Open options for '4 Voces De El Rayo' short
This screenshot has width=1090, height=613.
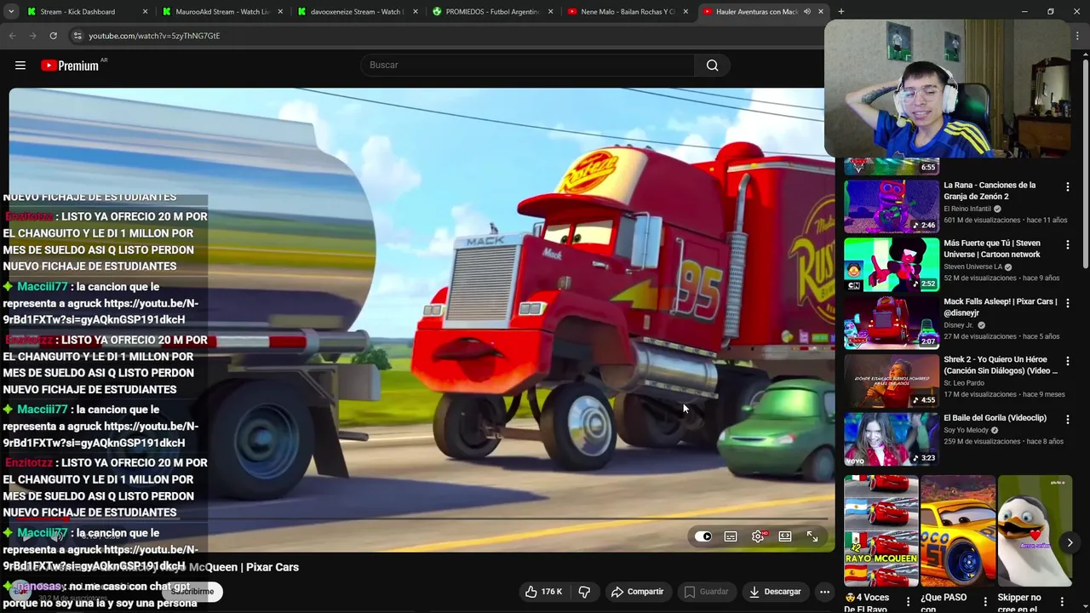point(908,602)
